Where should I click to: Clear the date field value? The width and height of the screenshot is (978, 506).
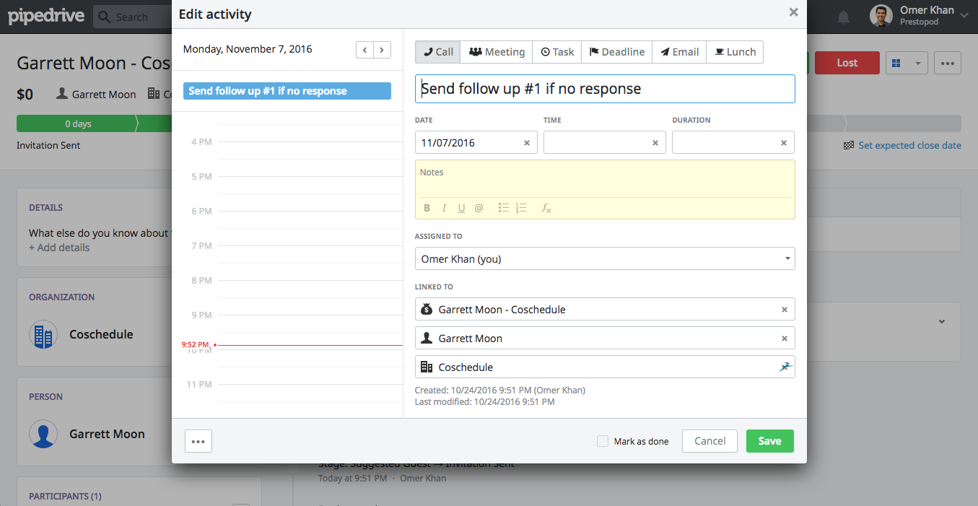(527, 143)
